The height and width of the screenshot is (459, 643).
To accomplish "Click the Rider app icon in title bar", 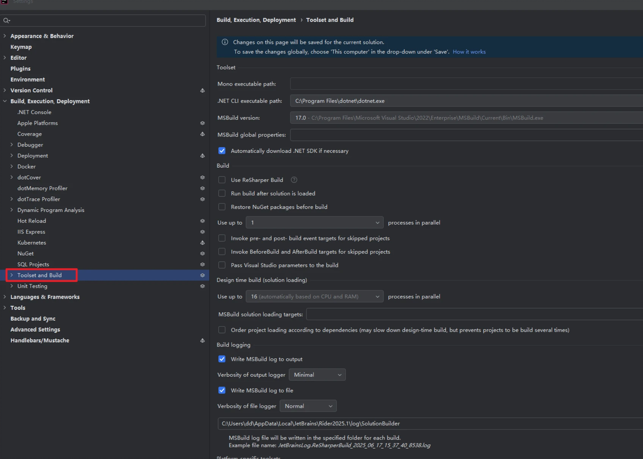I will [x=4, y=2].
